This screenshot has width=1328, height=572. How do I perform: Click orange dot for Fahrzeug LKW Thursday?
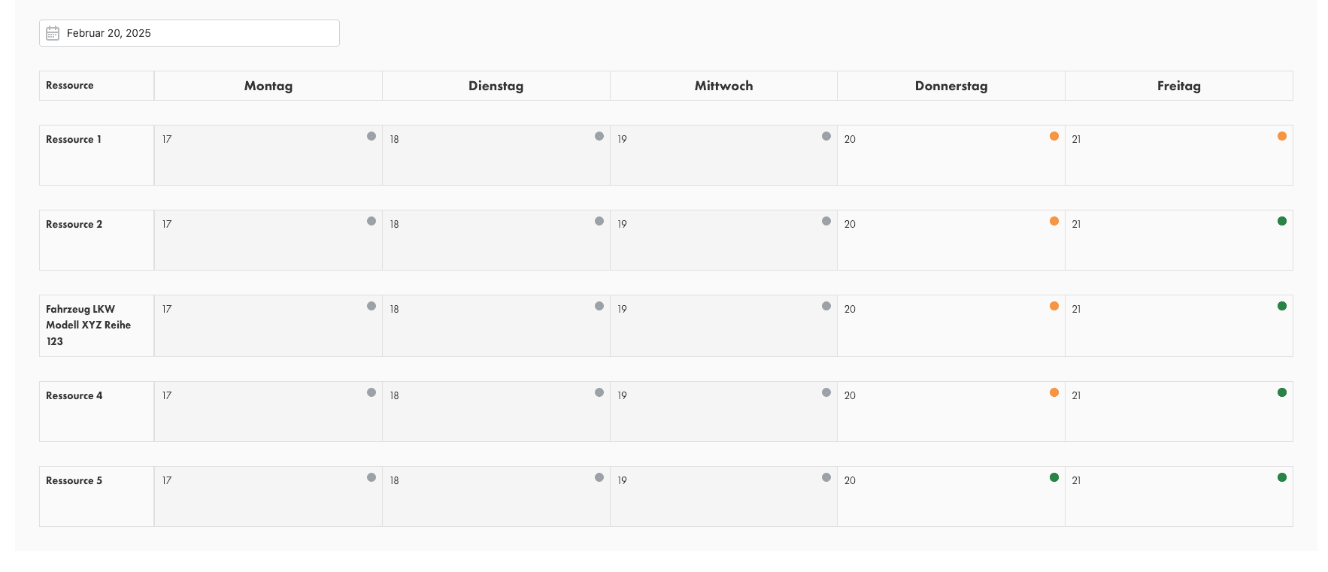(1054, 306)
